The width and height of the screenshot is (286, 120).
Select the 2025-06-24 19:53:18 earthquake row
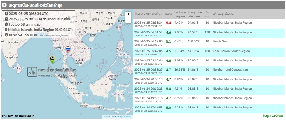pyautogui.click(x=209, y=100)
